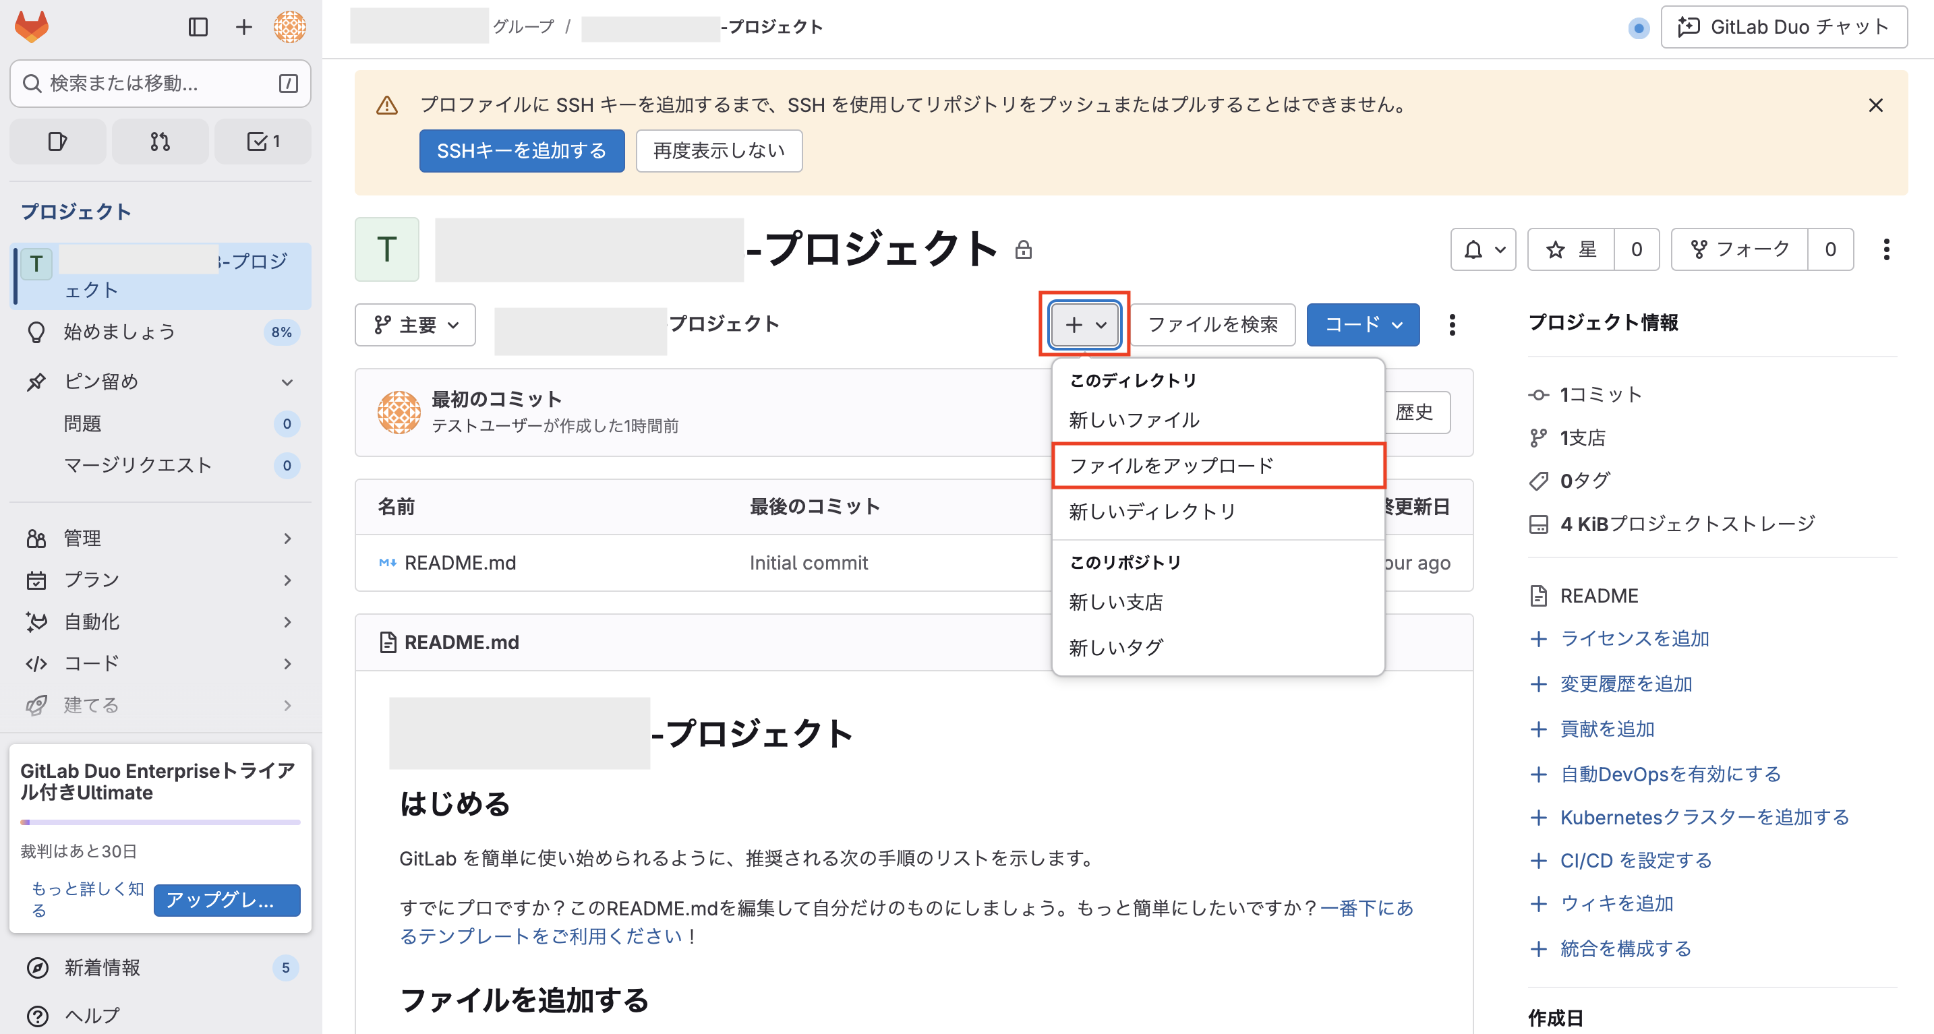Open もっと詳しく知る link
The image size is (1934, 1034).
pos(86,899)
